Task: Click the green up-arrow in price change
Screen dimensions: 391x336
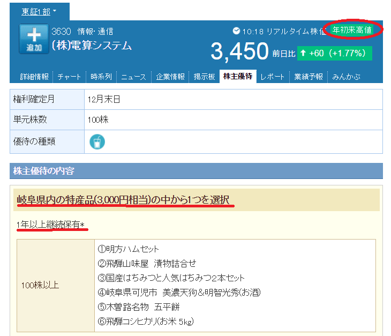Action: (x=303, y=53)
